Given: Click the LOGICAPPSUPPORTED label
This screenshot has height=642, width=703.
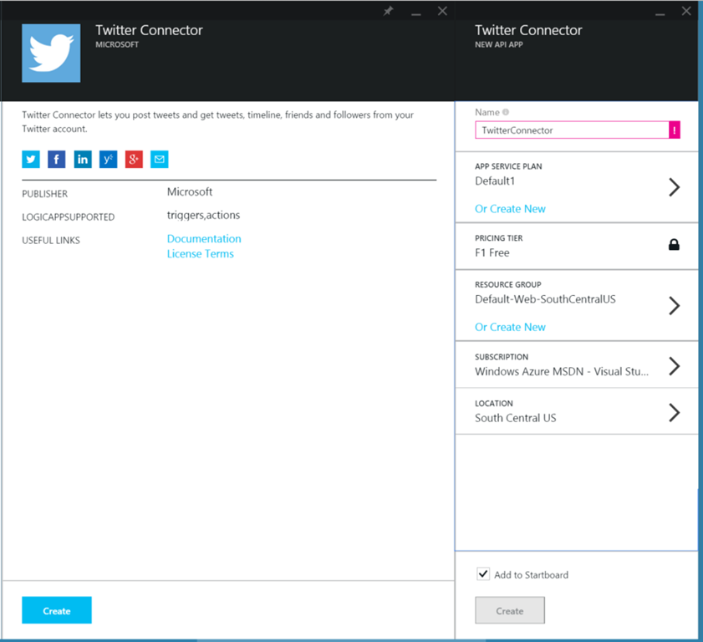Looking at the screenshot, I should [69, 217].
